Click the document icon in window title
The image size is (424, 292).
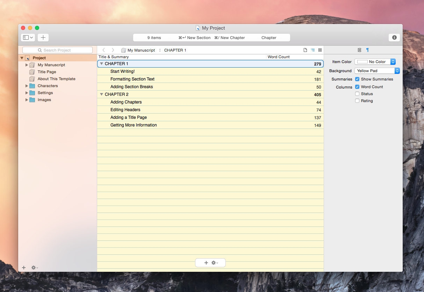coord(198,28)
